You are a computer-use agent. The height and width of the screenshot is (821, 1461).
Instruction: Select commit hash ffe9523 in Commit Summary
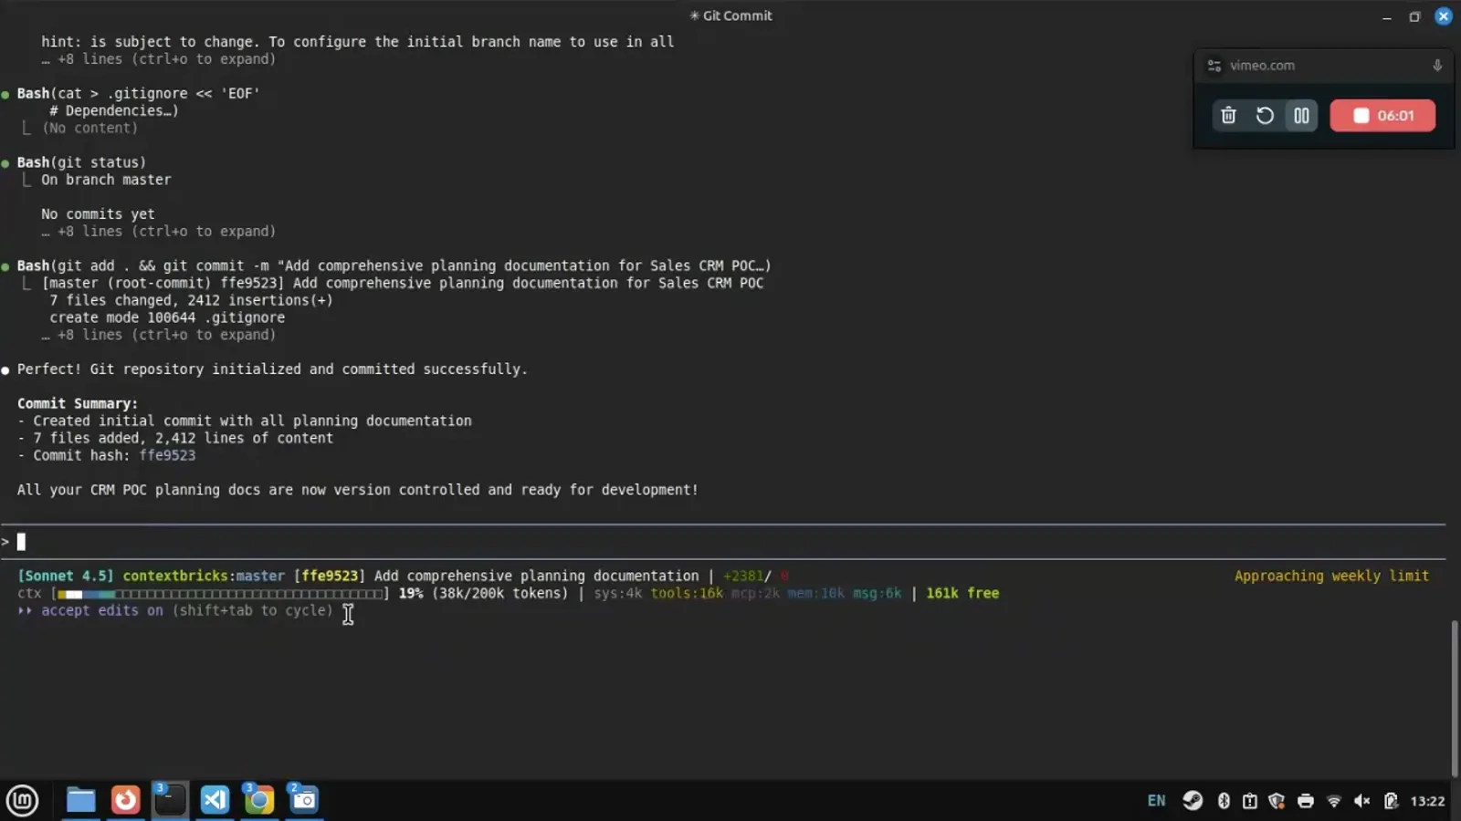tap(167, 455)
